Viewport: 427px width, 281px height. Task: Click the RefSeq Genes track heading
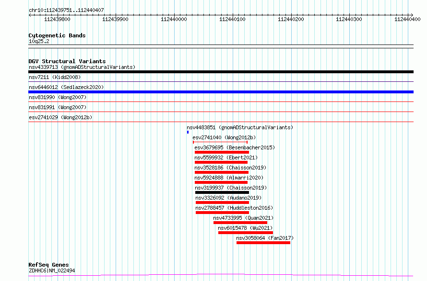click(48, 265)
